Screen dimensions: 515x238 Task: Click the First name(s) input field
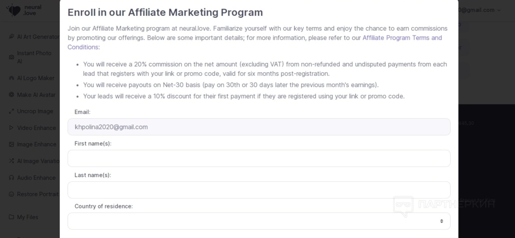tap(258, 159)
